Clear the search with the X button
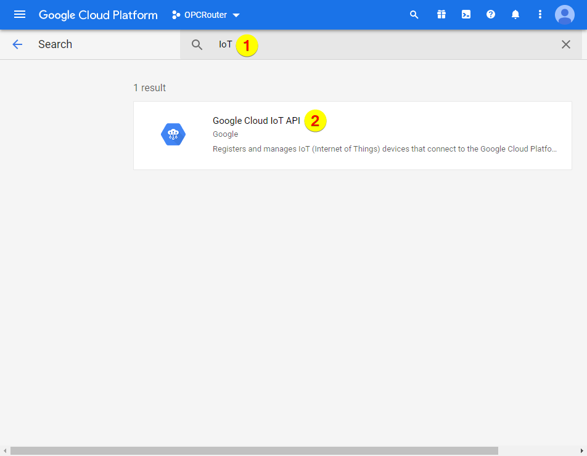Viewport: 587px width, 456px height. 566,44
